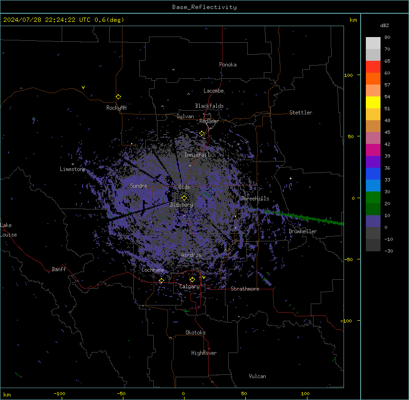The width and height of the screenshot is (409, 400).
Task: Click the white asterisk above Limestone label
Action: pos(73,164)
